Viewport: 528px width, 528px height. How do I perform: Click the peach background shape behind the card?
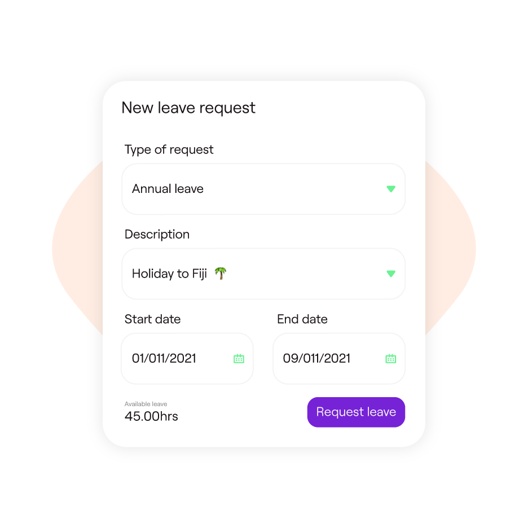click(x=77, y=249)
